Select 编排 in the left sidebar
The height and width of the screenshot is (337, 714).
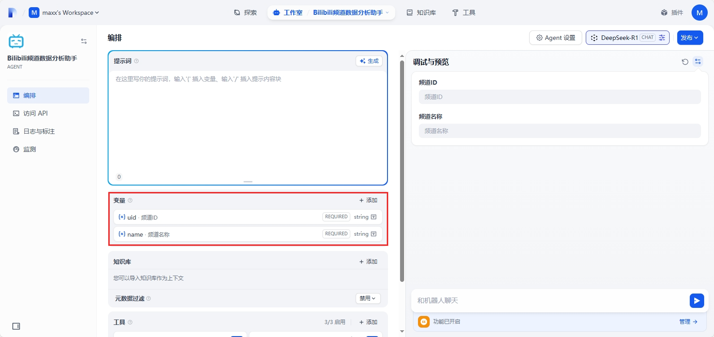point(48,95)
